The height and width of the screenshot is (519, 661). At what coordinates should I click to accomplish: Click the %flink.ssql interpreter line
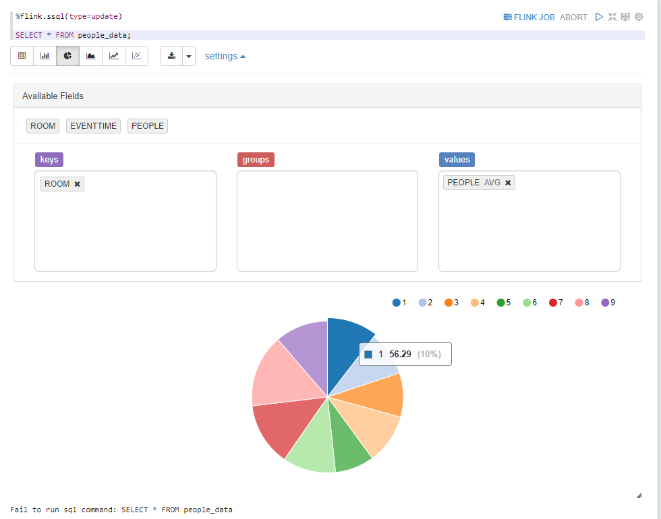(68, 16)
